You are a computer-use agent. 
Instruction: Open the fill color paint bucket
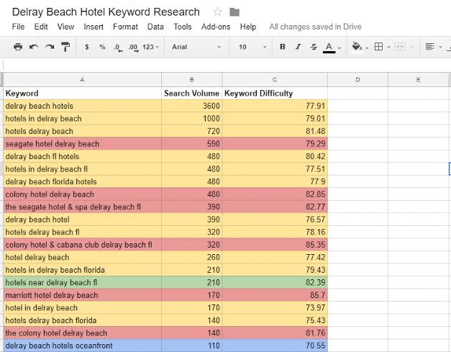357,47
